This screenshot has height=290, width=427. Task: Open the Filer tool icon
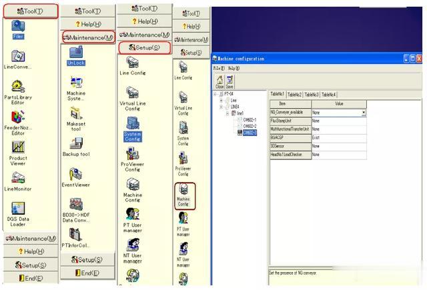click(18, 29)
